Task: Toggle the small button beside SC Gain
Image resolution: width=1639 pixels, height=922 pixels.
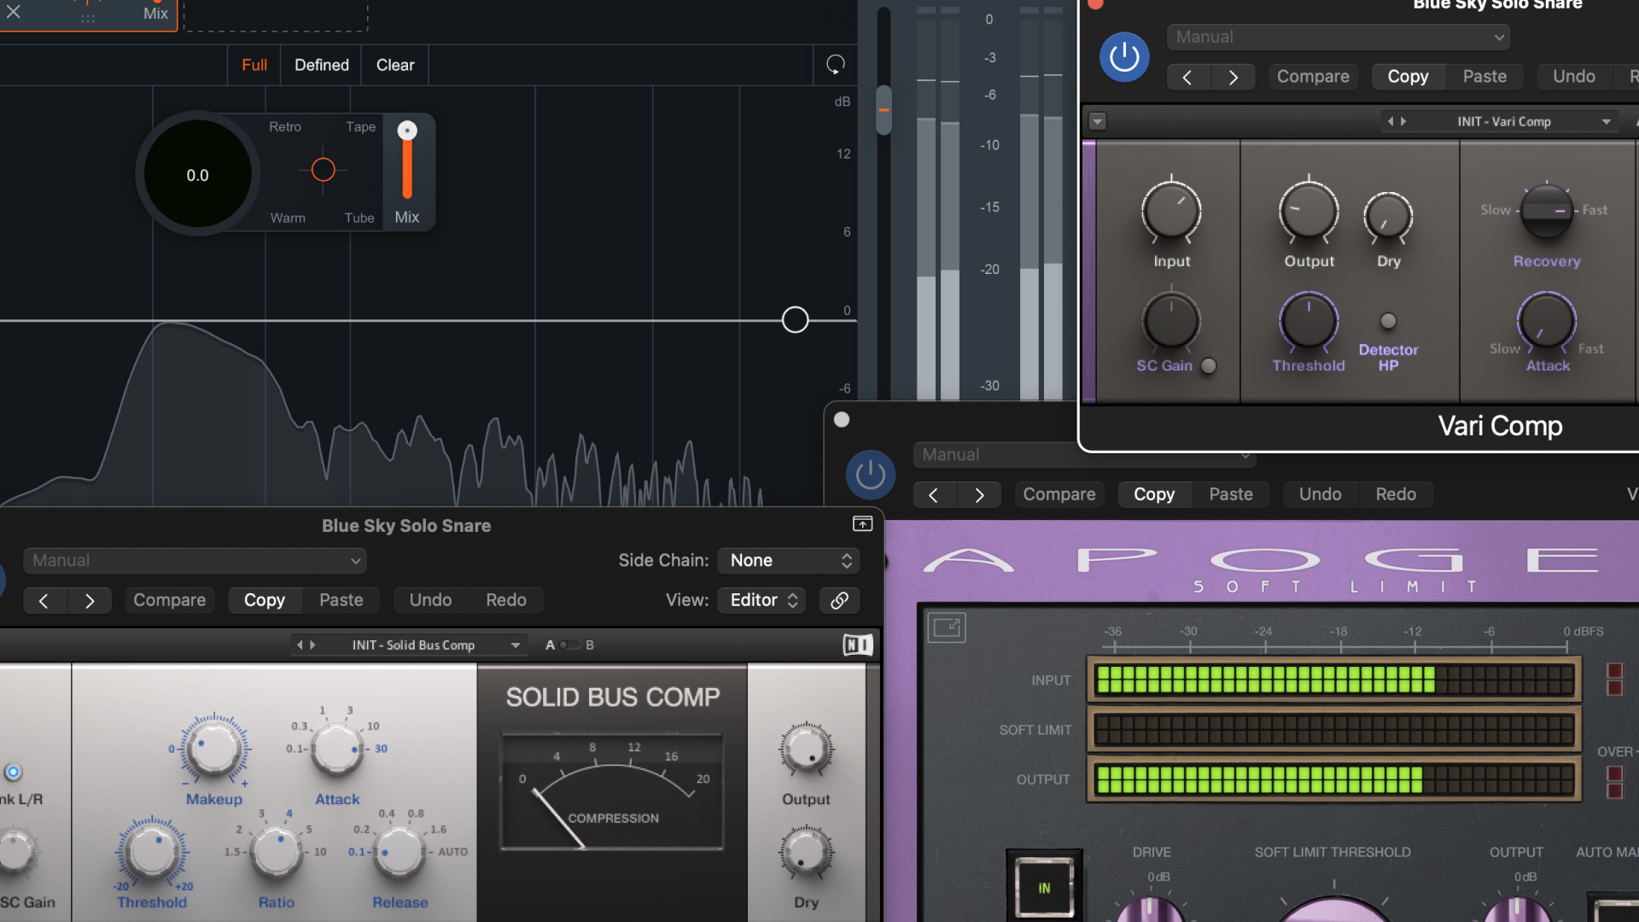Action: pos(1208,365)
